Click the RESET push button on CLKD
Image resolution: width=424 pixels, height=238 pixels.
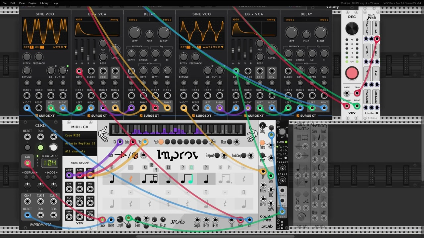pos(27,147)
